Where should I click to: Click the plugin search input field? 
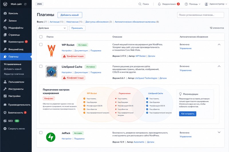[x=201, y=15]
